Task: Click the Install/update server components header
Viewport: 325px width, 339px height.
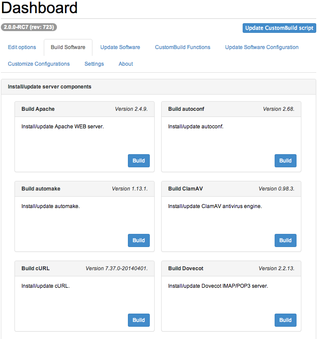Action: tap(49, 87)
